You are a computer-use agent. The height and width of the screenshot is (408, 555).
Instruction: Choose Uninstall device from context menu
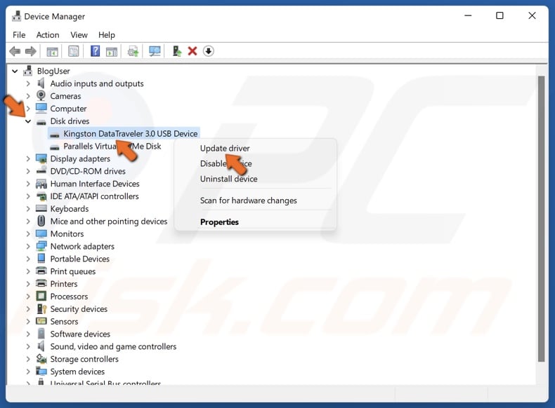click(228, 179)
